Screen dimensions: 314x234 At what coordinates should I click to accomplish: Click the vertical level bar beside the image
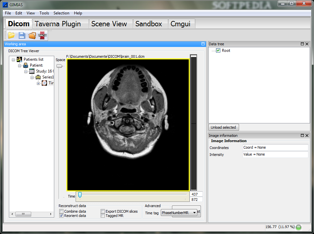194,123
